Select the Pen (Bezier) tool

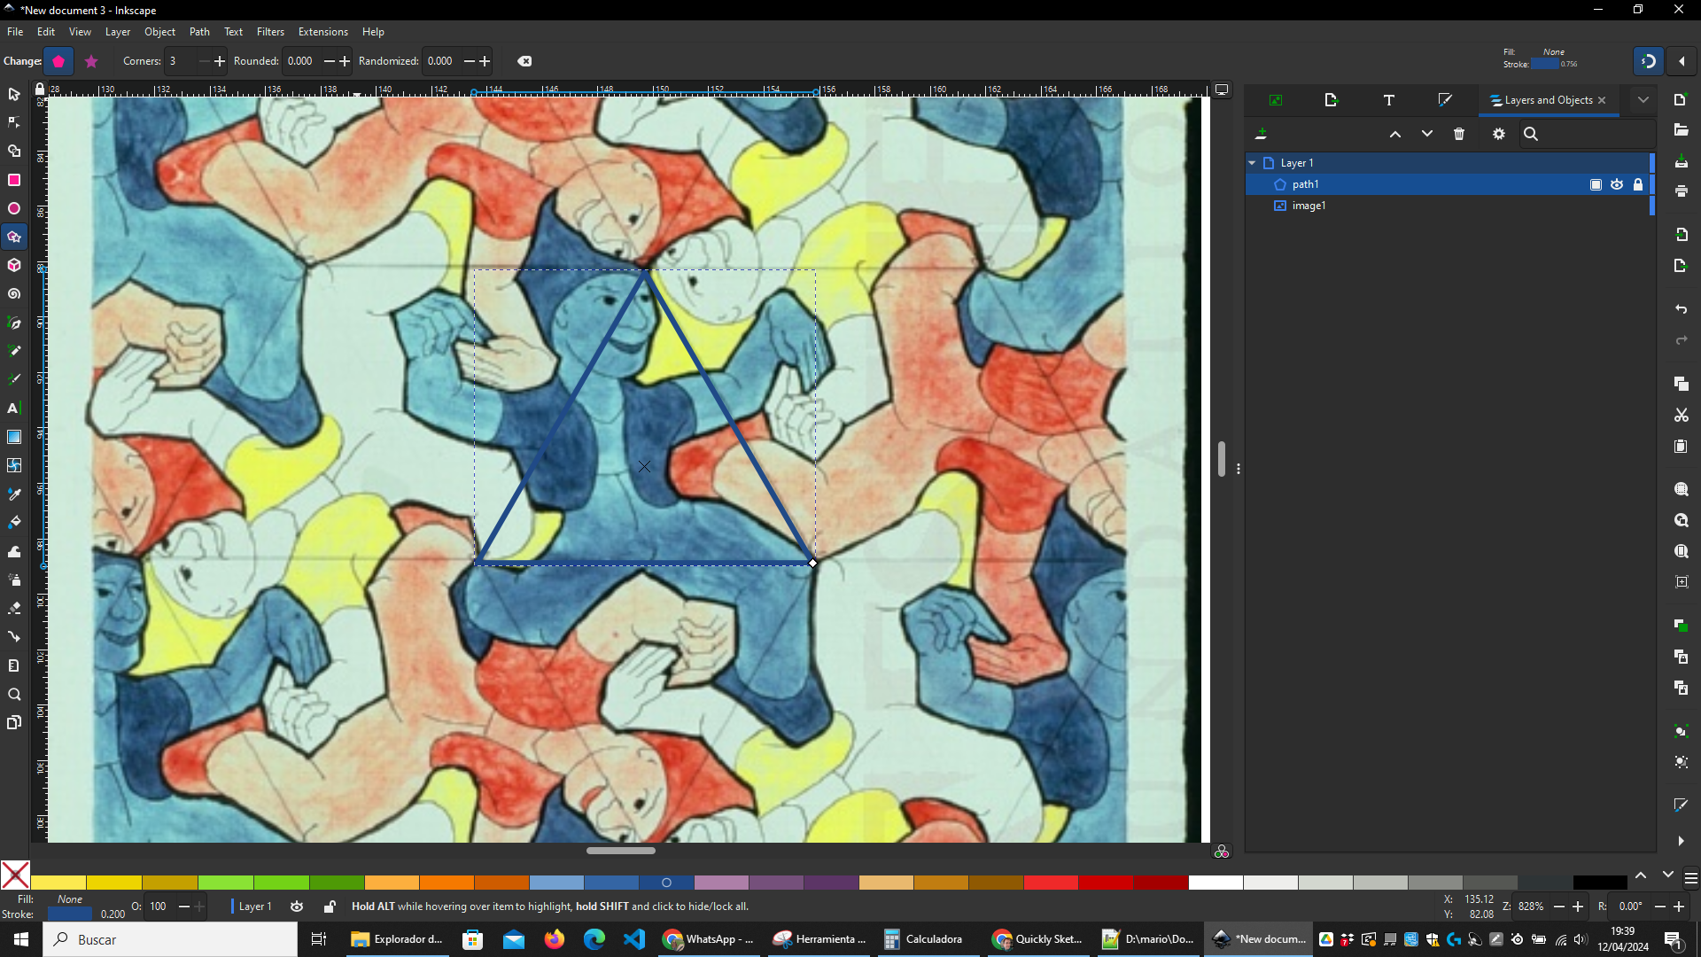tap(14, 323)
